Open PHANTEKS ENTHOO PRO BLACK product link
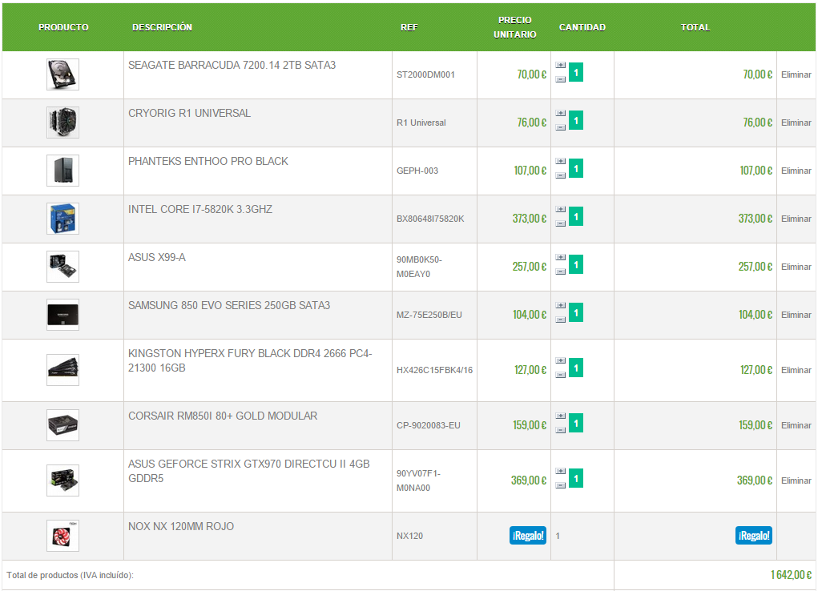The height and width of the screenshot is (591, 822). (208, 162)
